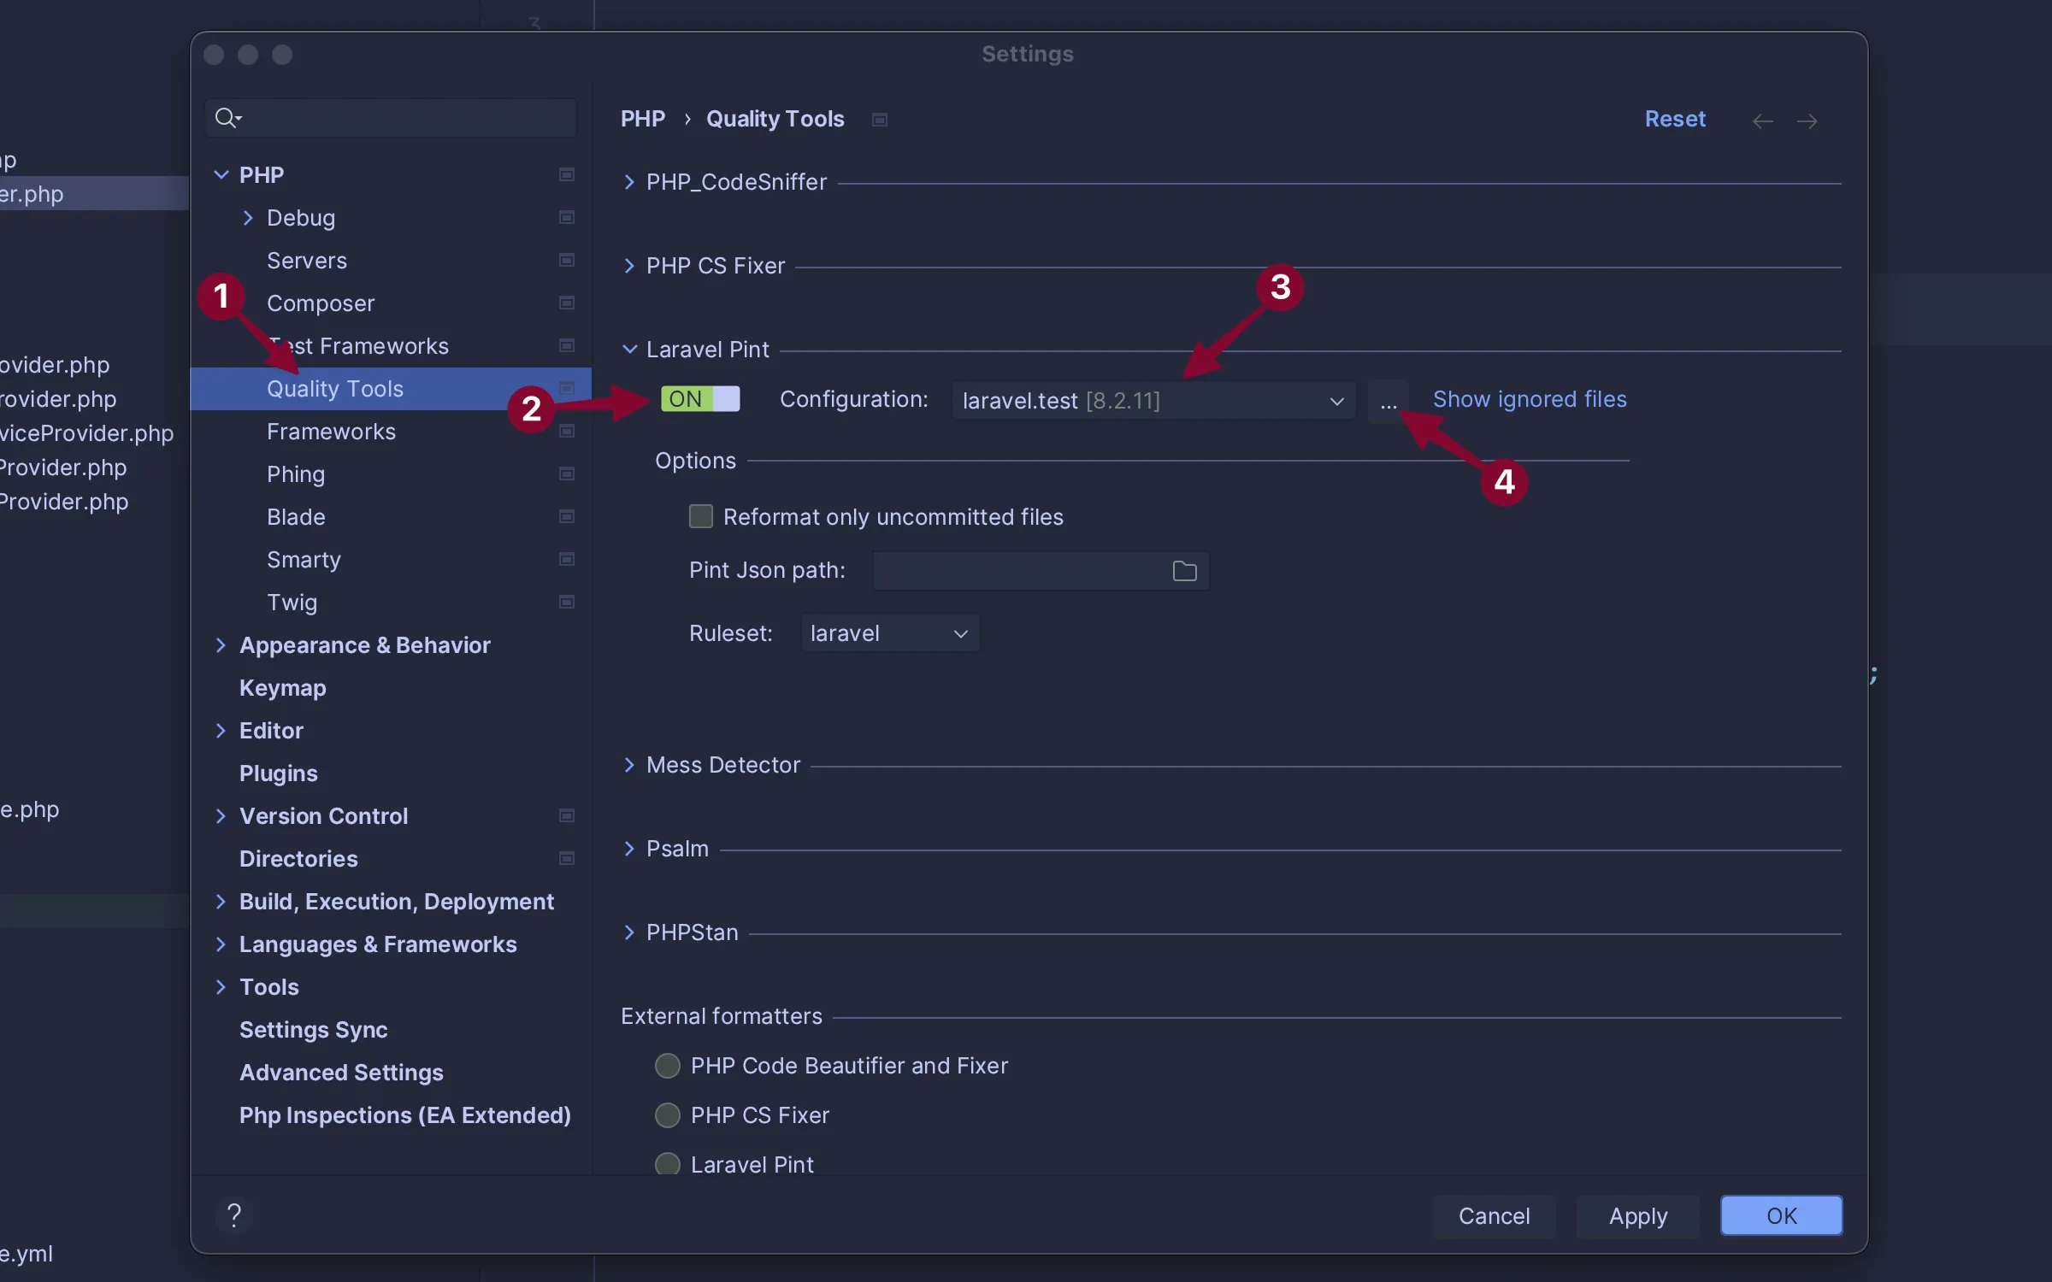Click the project settings icon on the Version Control row
This screenshot has height=1282, width=2052.
click(x=566, y=815)
